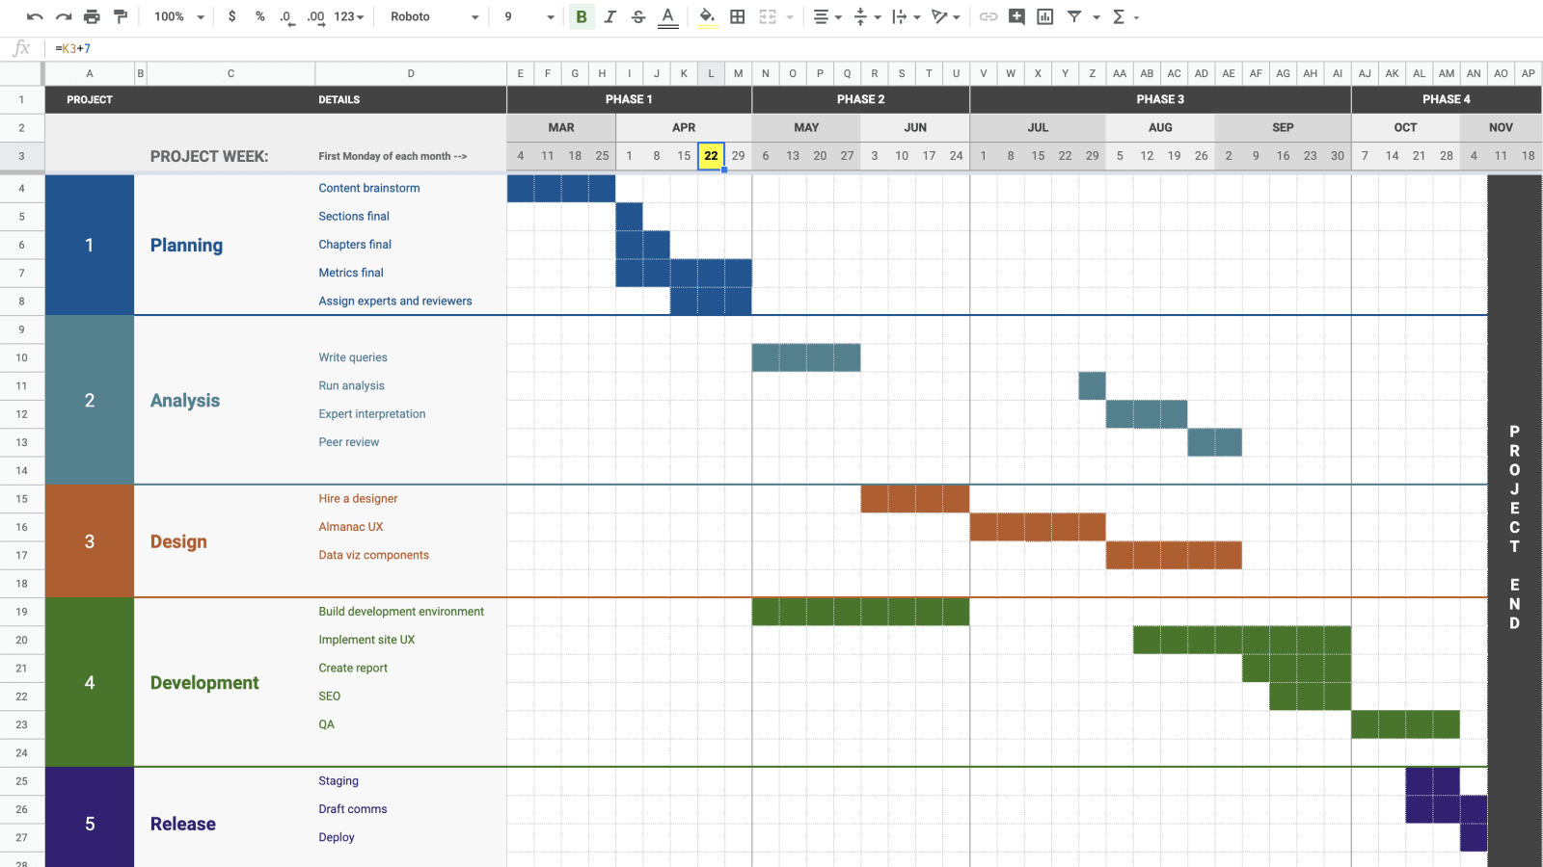Click the Insert link icon
Viewport: 1543px width, 867px height.
point(988,16)
